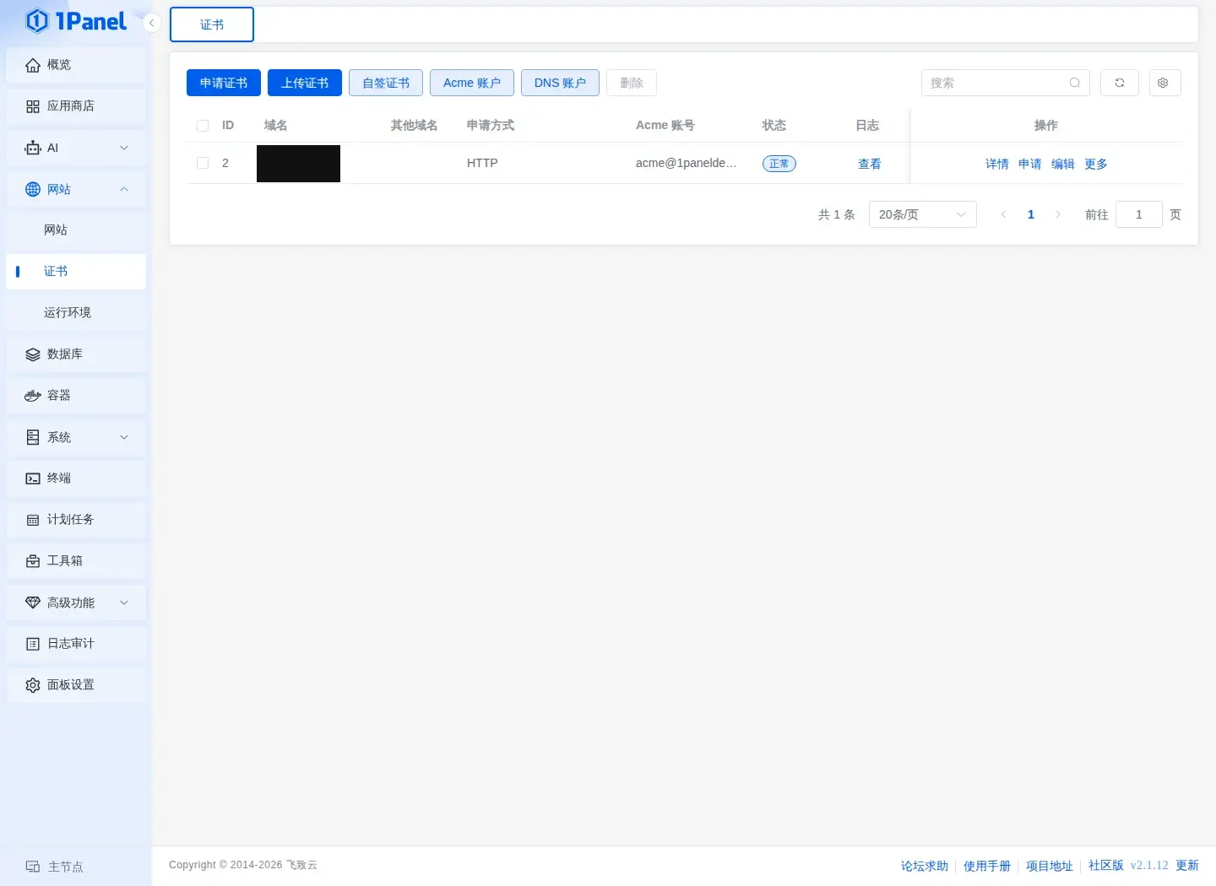Screen dimensions: 1216x886
Task: Click the home icon beside 概览
Action: point(33,65)
